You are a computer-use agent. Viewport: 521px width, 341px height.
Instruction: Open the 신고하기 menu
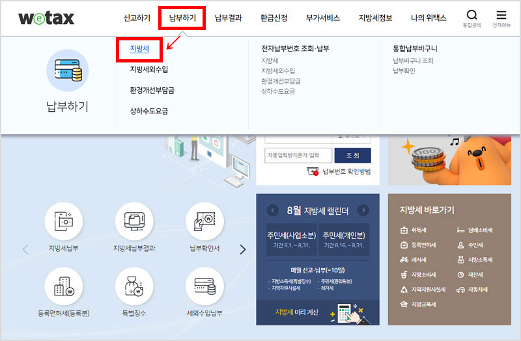pyautogui.click(x=137, y=18)
